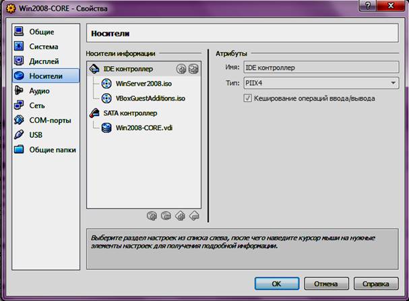Click the Общие папки folder icon

19,149
